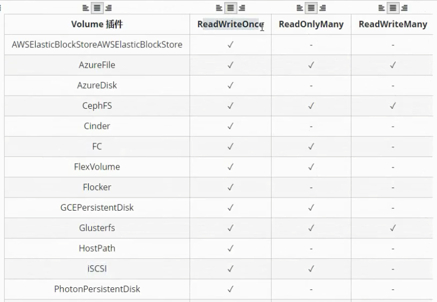Center-align the ReadWriteMany column

[393, 8]
